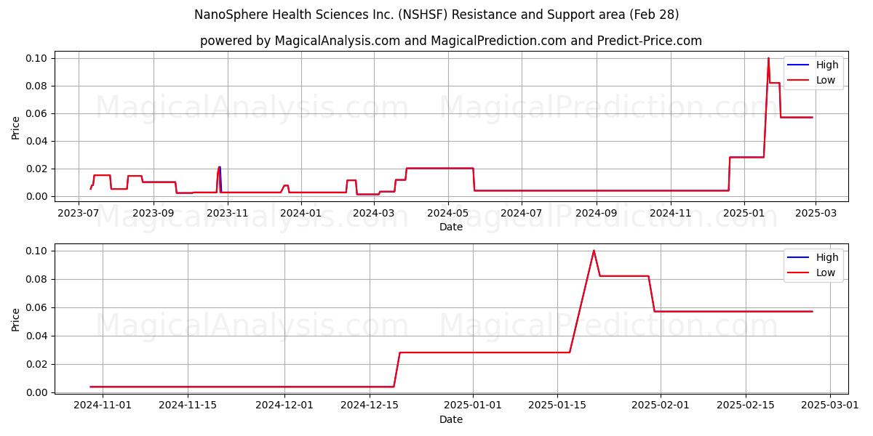Select the 'Low' legend label in lower chart

click(x=826, y=272)
